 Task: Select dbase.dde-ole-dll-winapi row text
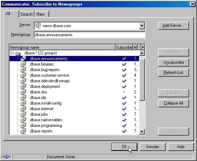coord(50,81)
